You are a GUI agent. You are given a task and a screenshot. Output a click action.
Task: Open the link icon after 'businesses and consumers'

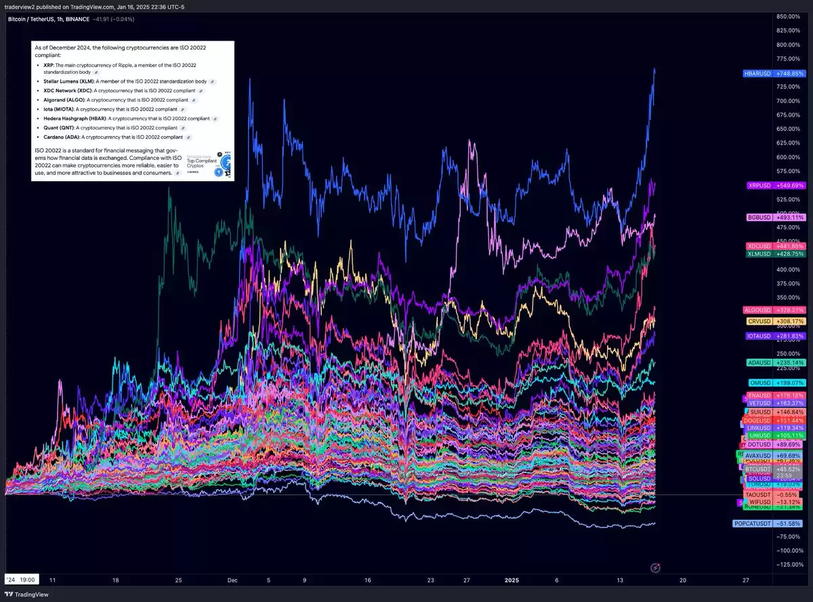(178, 173)
